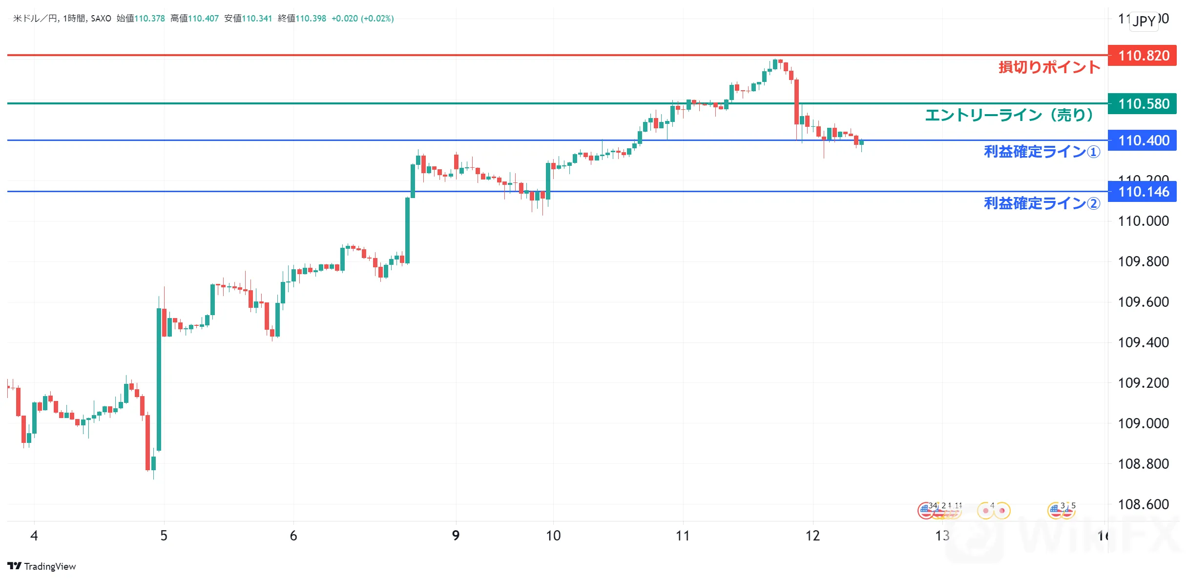The height and width of the screenshot is (579, 1187).
Task: Click the 1時間 interval label in legend
Action: 74,19
